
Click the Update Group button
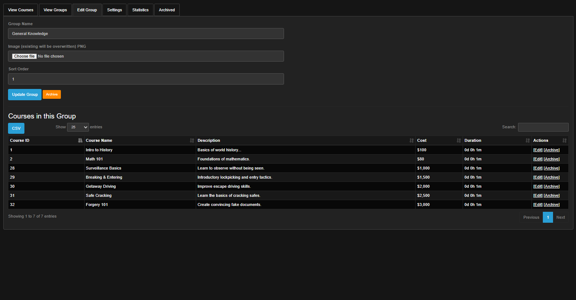25,94
